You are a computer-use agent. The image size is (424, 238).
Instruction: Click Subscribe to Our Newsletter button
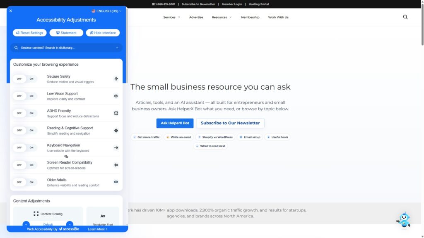click(x=230, y=123)
